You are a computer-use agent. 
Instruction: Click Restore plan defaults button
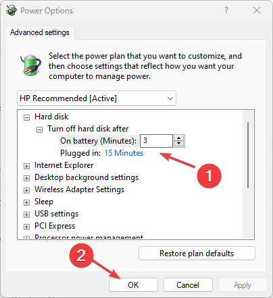coord(197,254)
